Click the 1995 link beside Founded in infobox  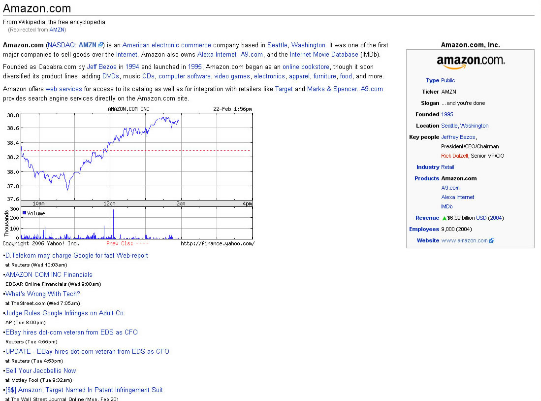point(447,114)
